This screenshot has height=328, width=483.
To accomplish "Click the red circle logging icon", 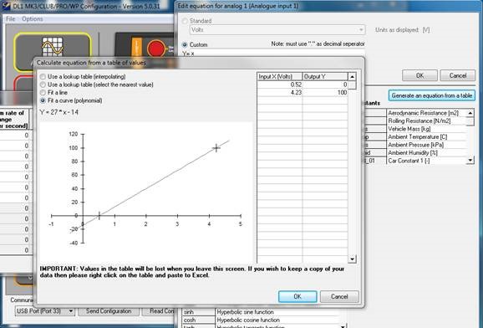I will pos(156,49).
